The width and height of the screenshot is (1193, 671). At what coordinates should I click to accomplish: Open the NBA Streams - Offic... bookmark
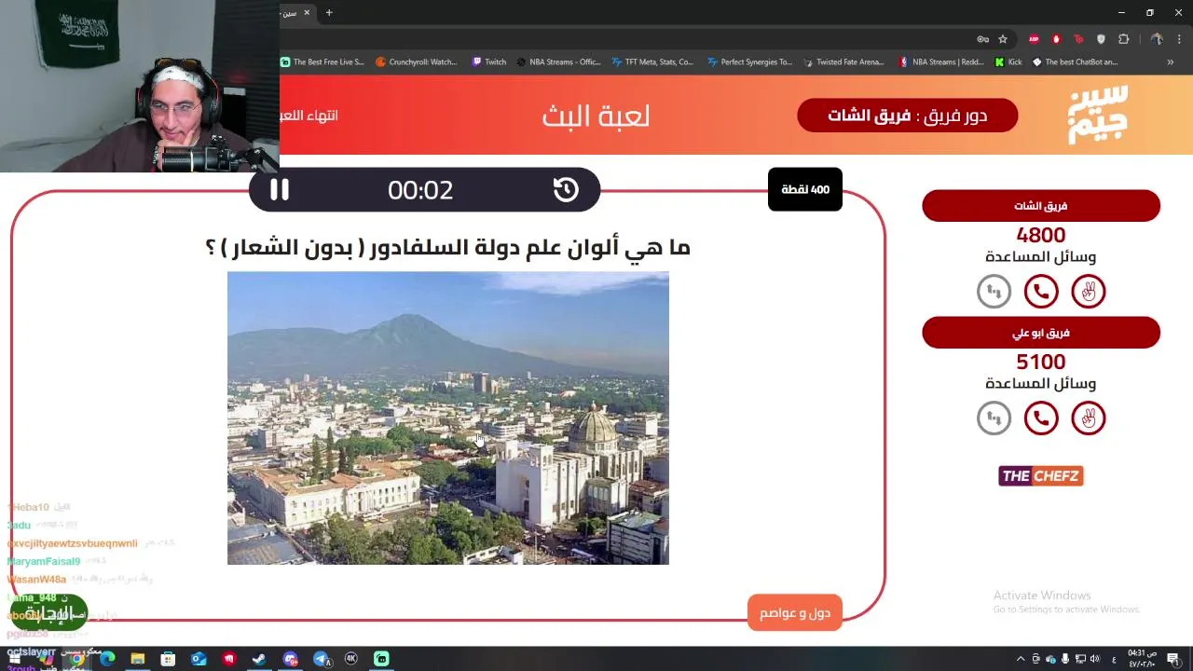[558, 62]
